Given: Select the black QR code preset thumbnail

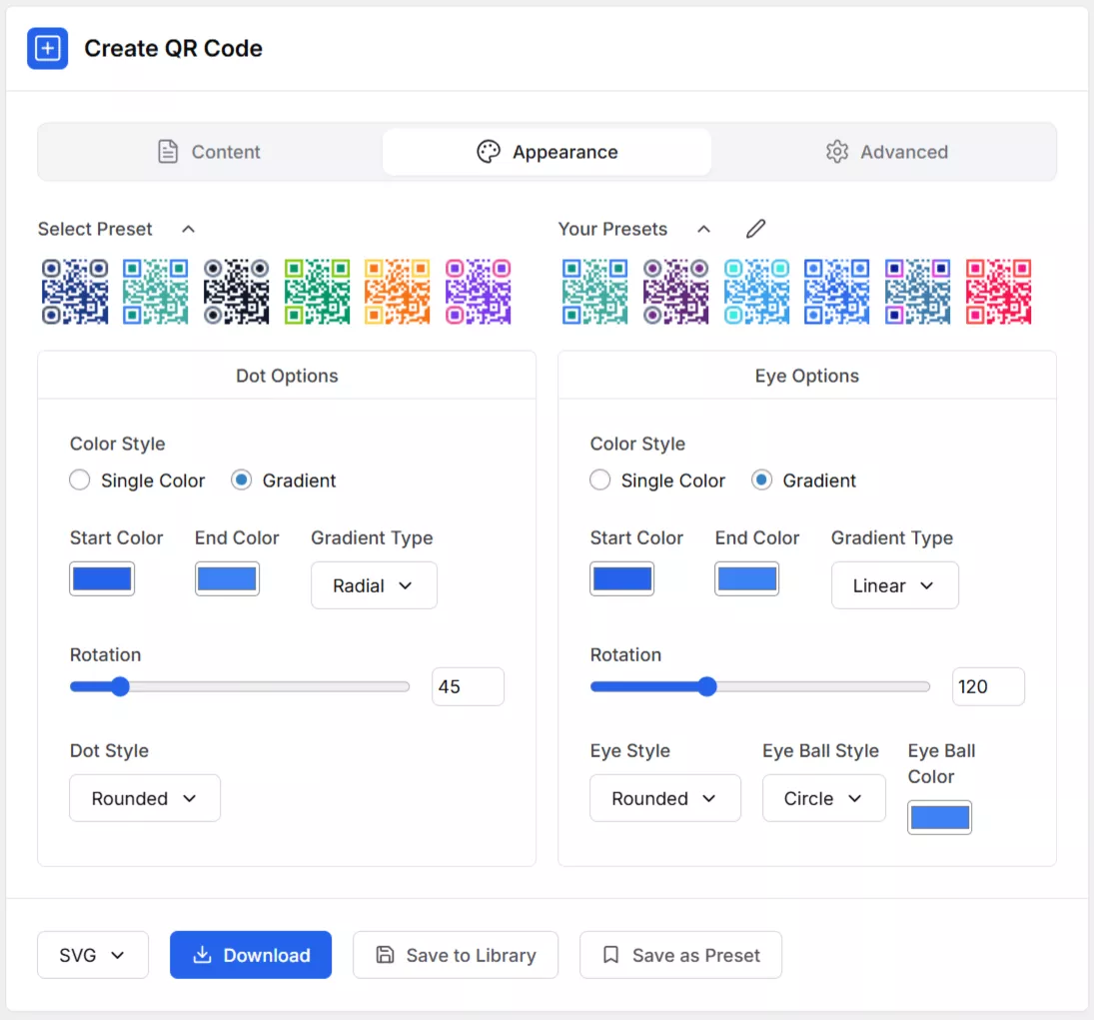Looking at the screenshot, I should (236, 292).
